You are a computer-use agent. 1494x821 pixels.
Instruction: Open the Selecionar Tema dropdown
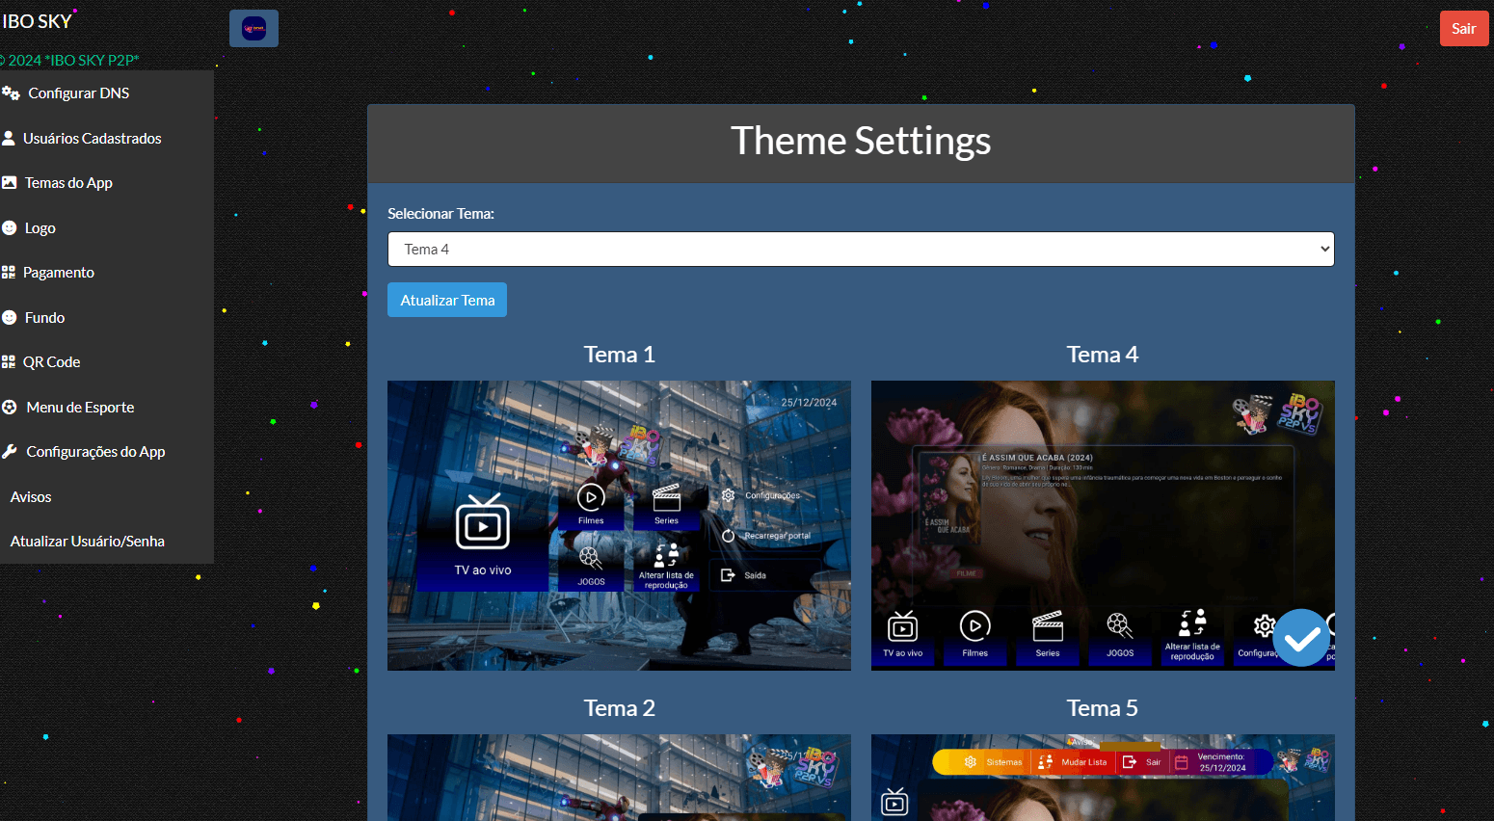(860, 249)
